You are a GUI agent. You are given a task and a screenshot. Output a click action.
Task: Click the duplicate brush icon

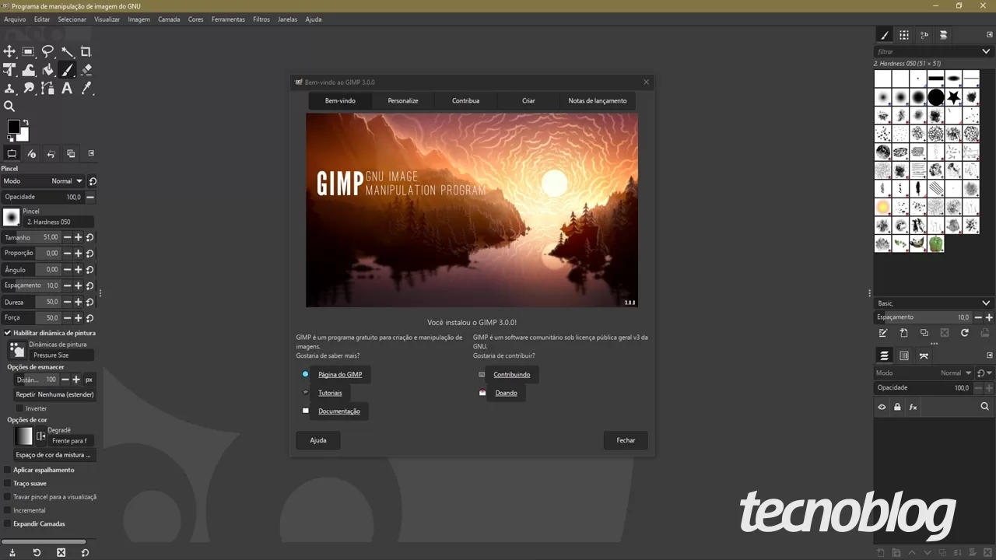(924, 333)
